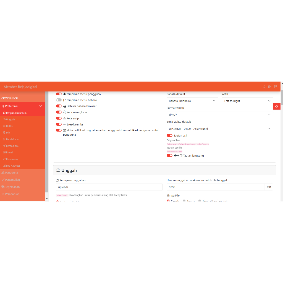Toggle Tautan asli switch
The width and height of the screenshot is (283, 283).
click(x=169, y=135)
